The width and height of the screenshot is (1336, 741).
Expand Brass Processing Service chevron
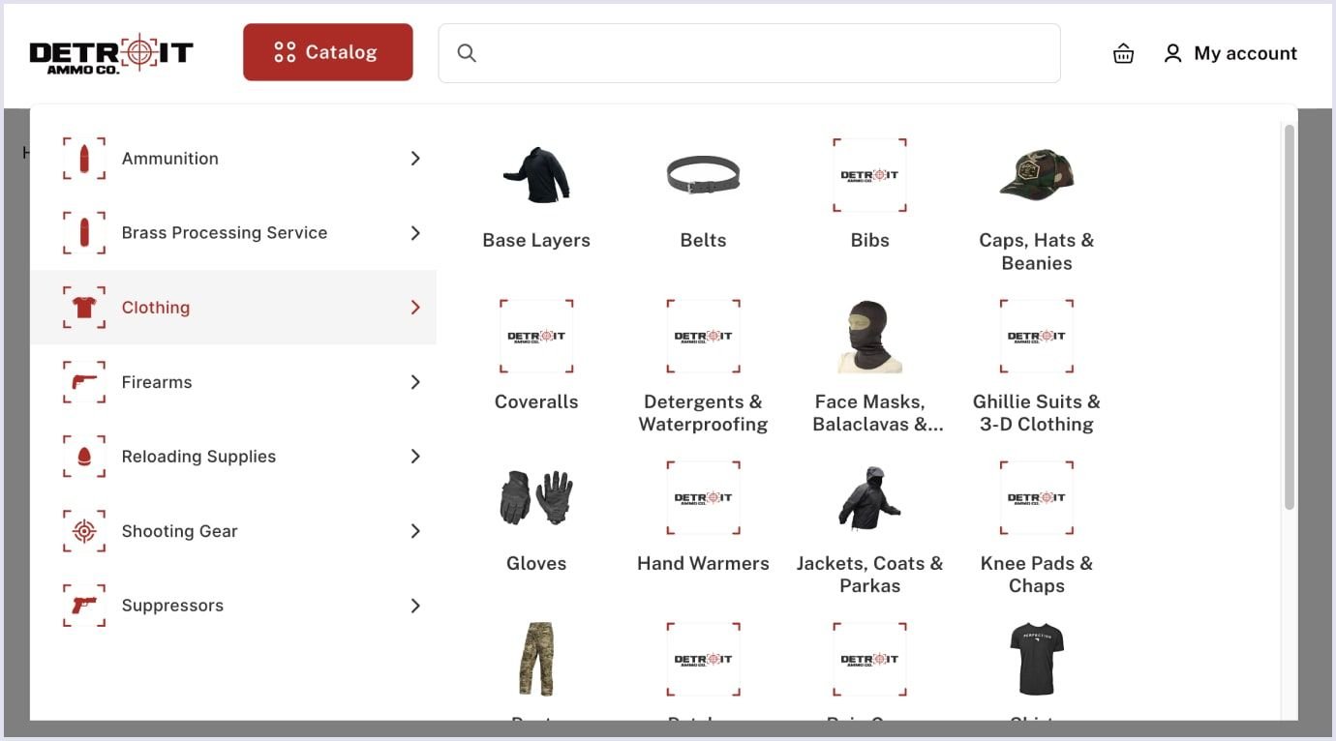tap(415, 233)
